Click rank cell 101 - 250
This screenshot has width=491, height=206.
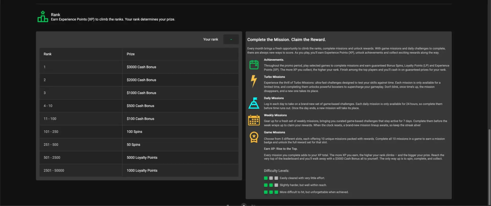81,132
